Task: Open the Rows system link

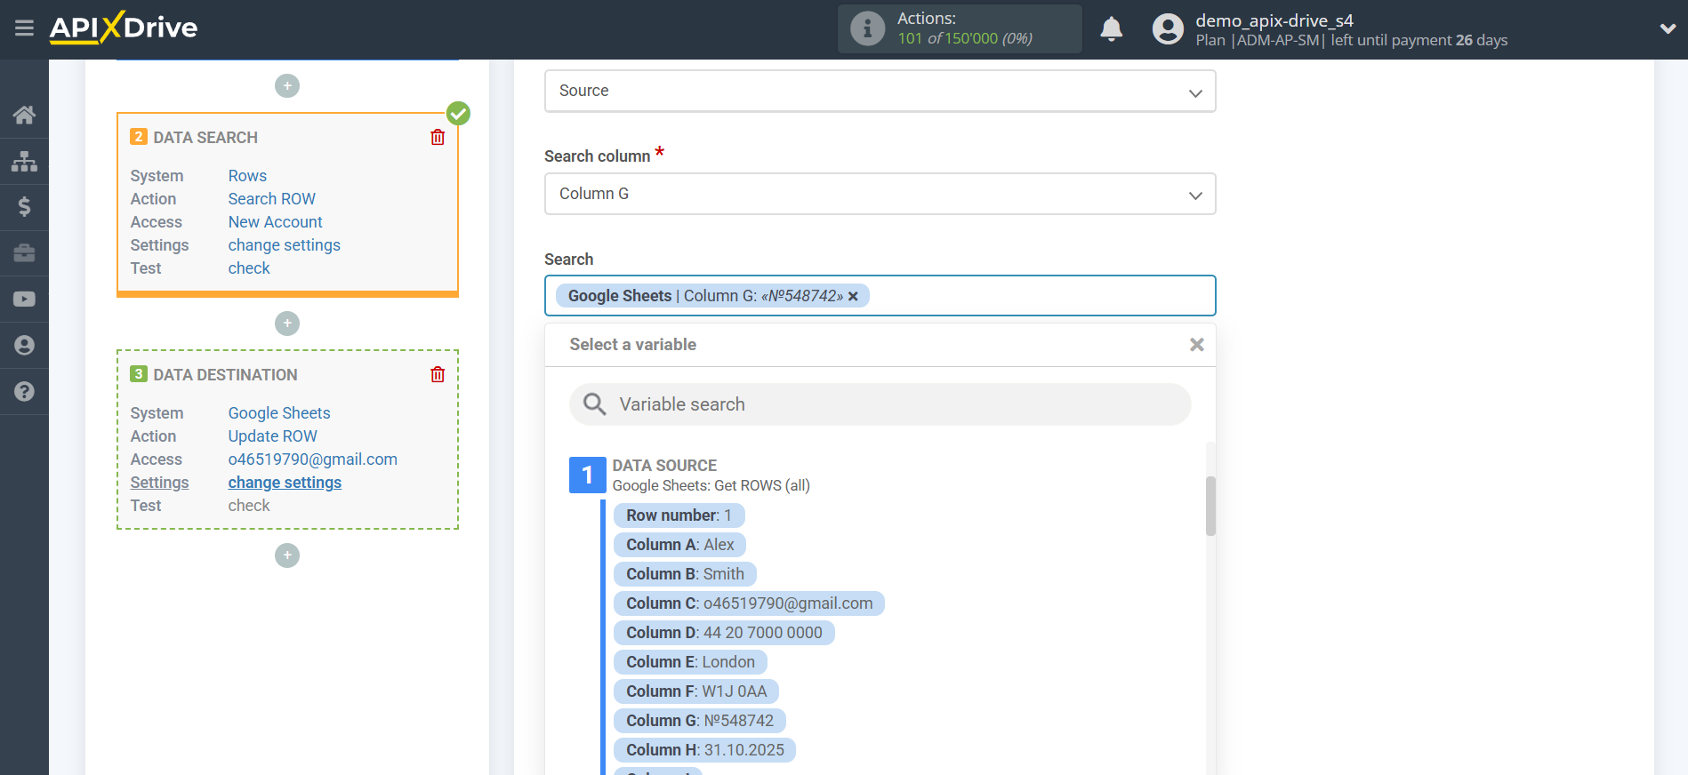Action: 247,176
